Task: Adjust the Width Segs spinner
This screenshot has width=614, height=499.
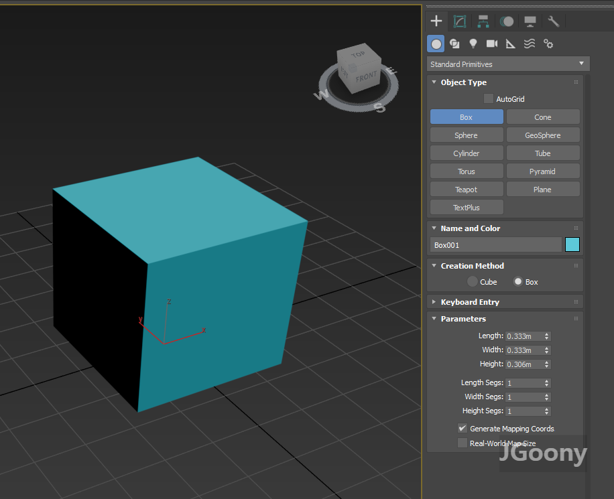Action: pyautogui.click(x=547, y=397)
